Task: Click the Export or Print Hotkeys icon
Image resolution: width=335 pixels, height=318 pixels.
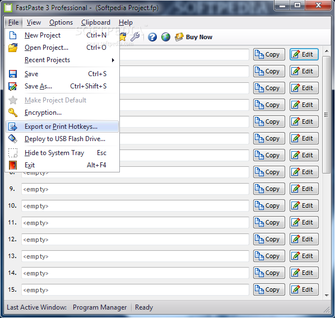Action: [13, 127]
